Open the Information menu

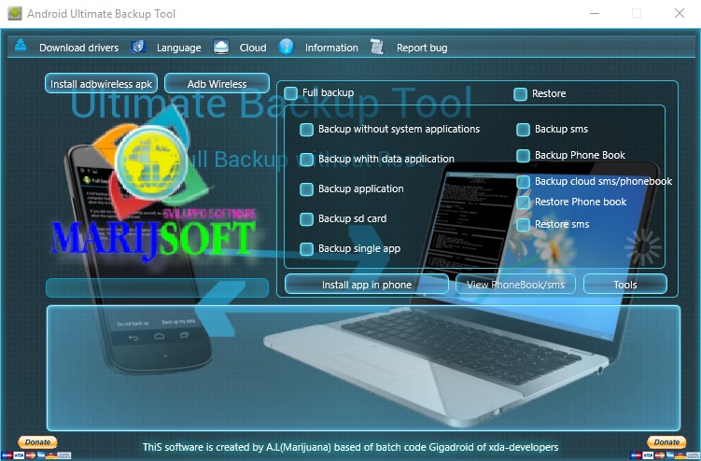coord(331,48)
